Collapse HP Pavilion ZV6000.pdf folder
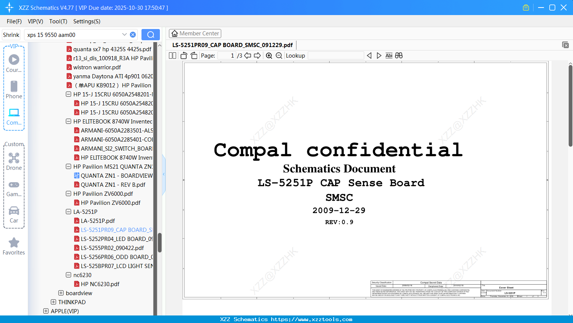The width and height of the screenshot is (573, 323). (x=68, y=193)
